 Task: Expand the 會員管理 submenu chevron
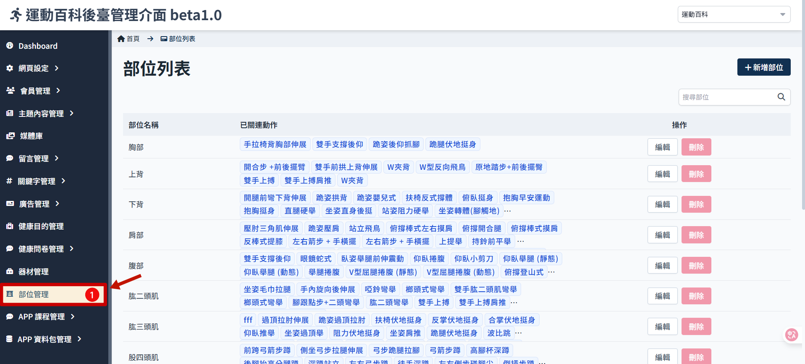(58, 90)
